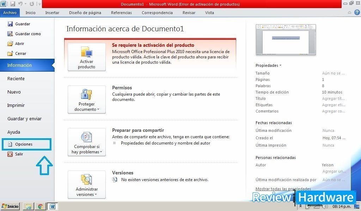Open the Comprobar si hay problemas dropdown
This screenshot has width=361, height=211.
pos(87,142)
